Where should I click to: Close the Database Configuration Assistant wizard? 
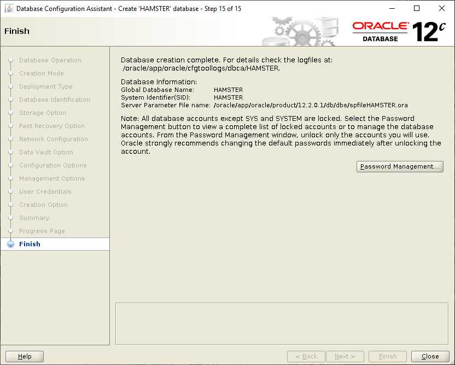point(430,356)
